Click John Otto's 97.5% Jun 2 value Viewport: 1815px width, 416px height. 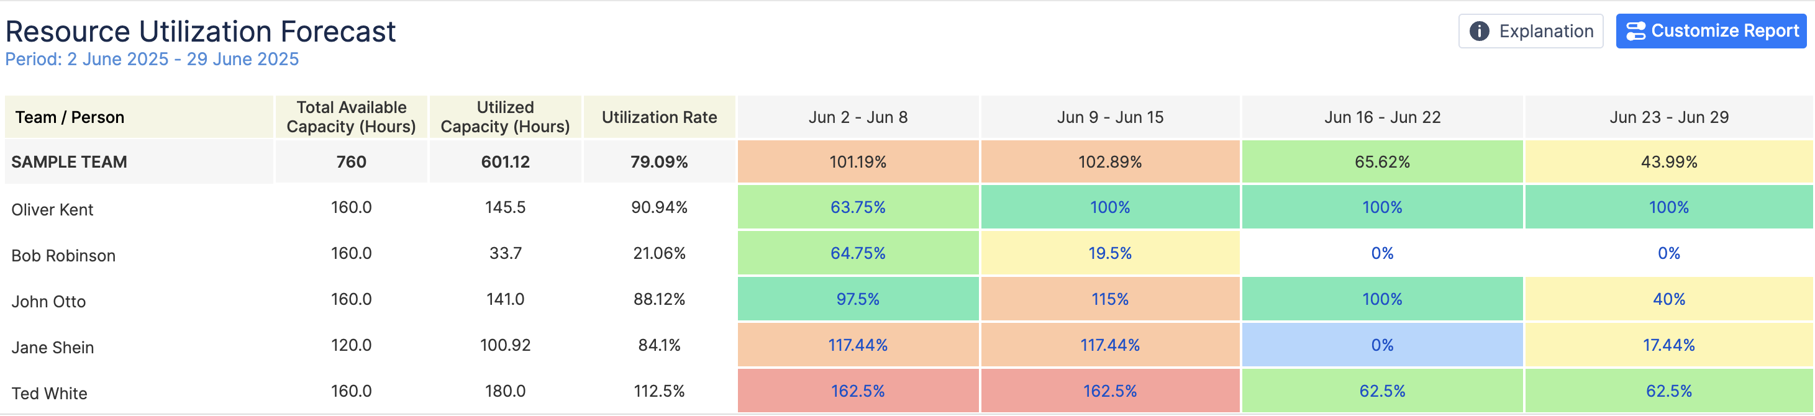tap(857, 299)
